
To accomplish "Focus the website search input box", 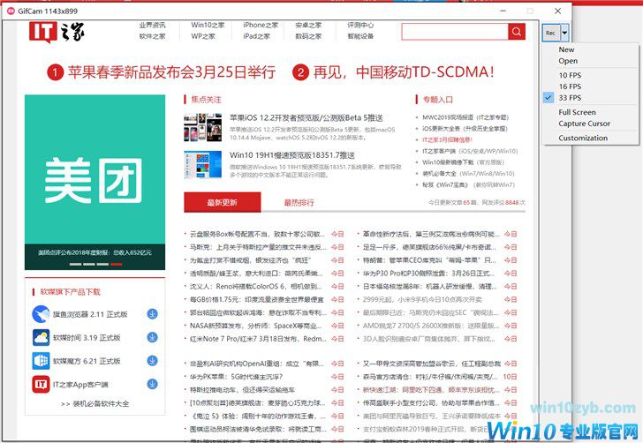I will (x=455, y=32).
